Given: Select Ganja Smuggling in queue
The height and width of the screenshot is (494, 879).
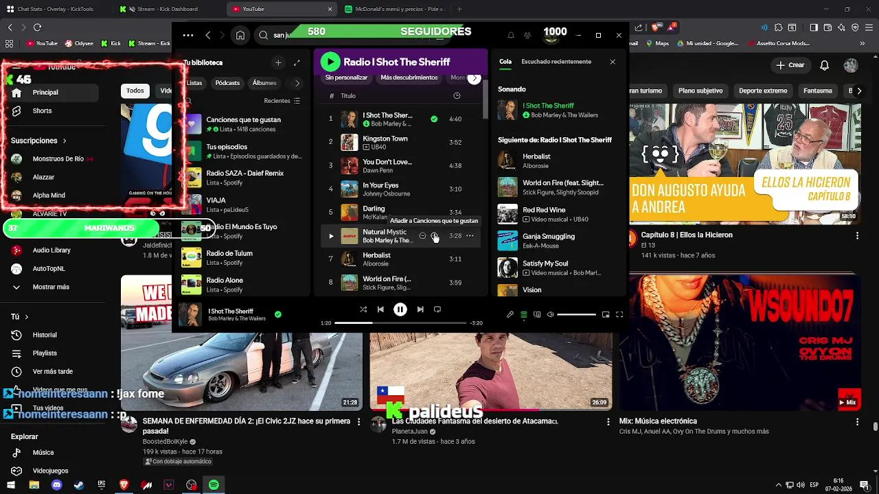Looking at the screenshot, I should [560, 240].
